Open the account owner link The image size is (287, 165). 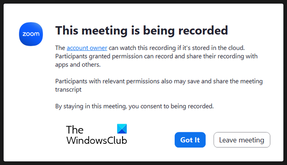tap(87, 48)
